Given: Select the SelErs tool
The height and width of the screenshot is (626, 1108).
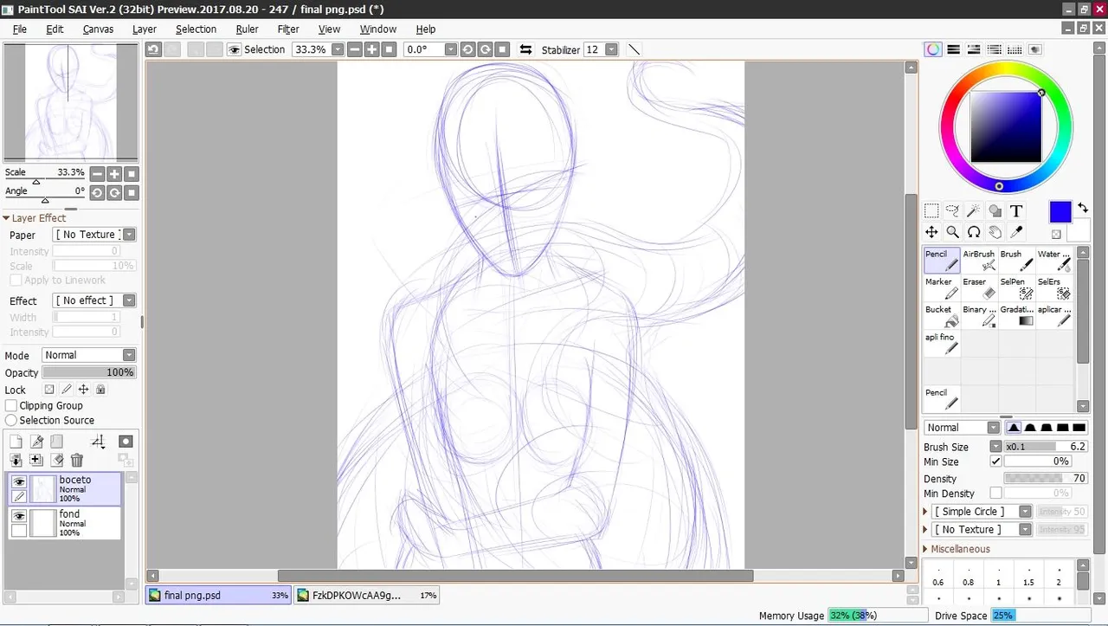Looking at the screenshot, I should pos(1053,288).
